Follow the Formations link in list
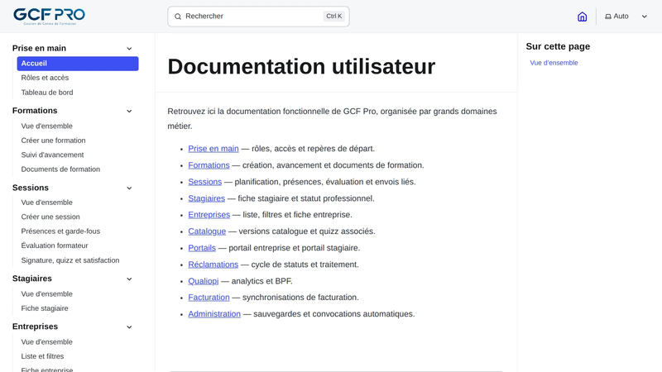The width and height of the screenshot is (662, 372). point(209,165)
